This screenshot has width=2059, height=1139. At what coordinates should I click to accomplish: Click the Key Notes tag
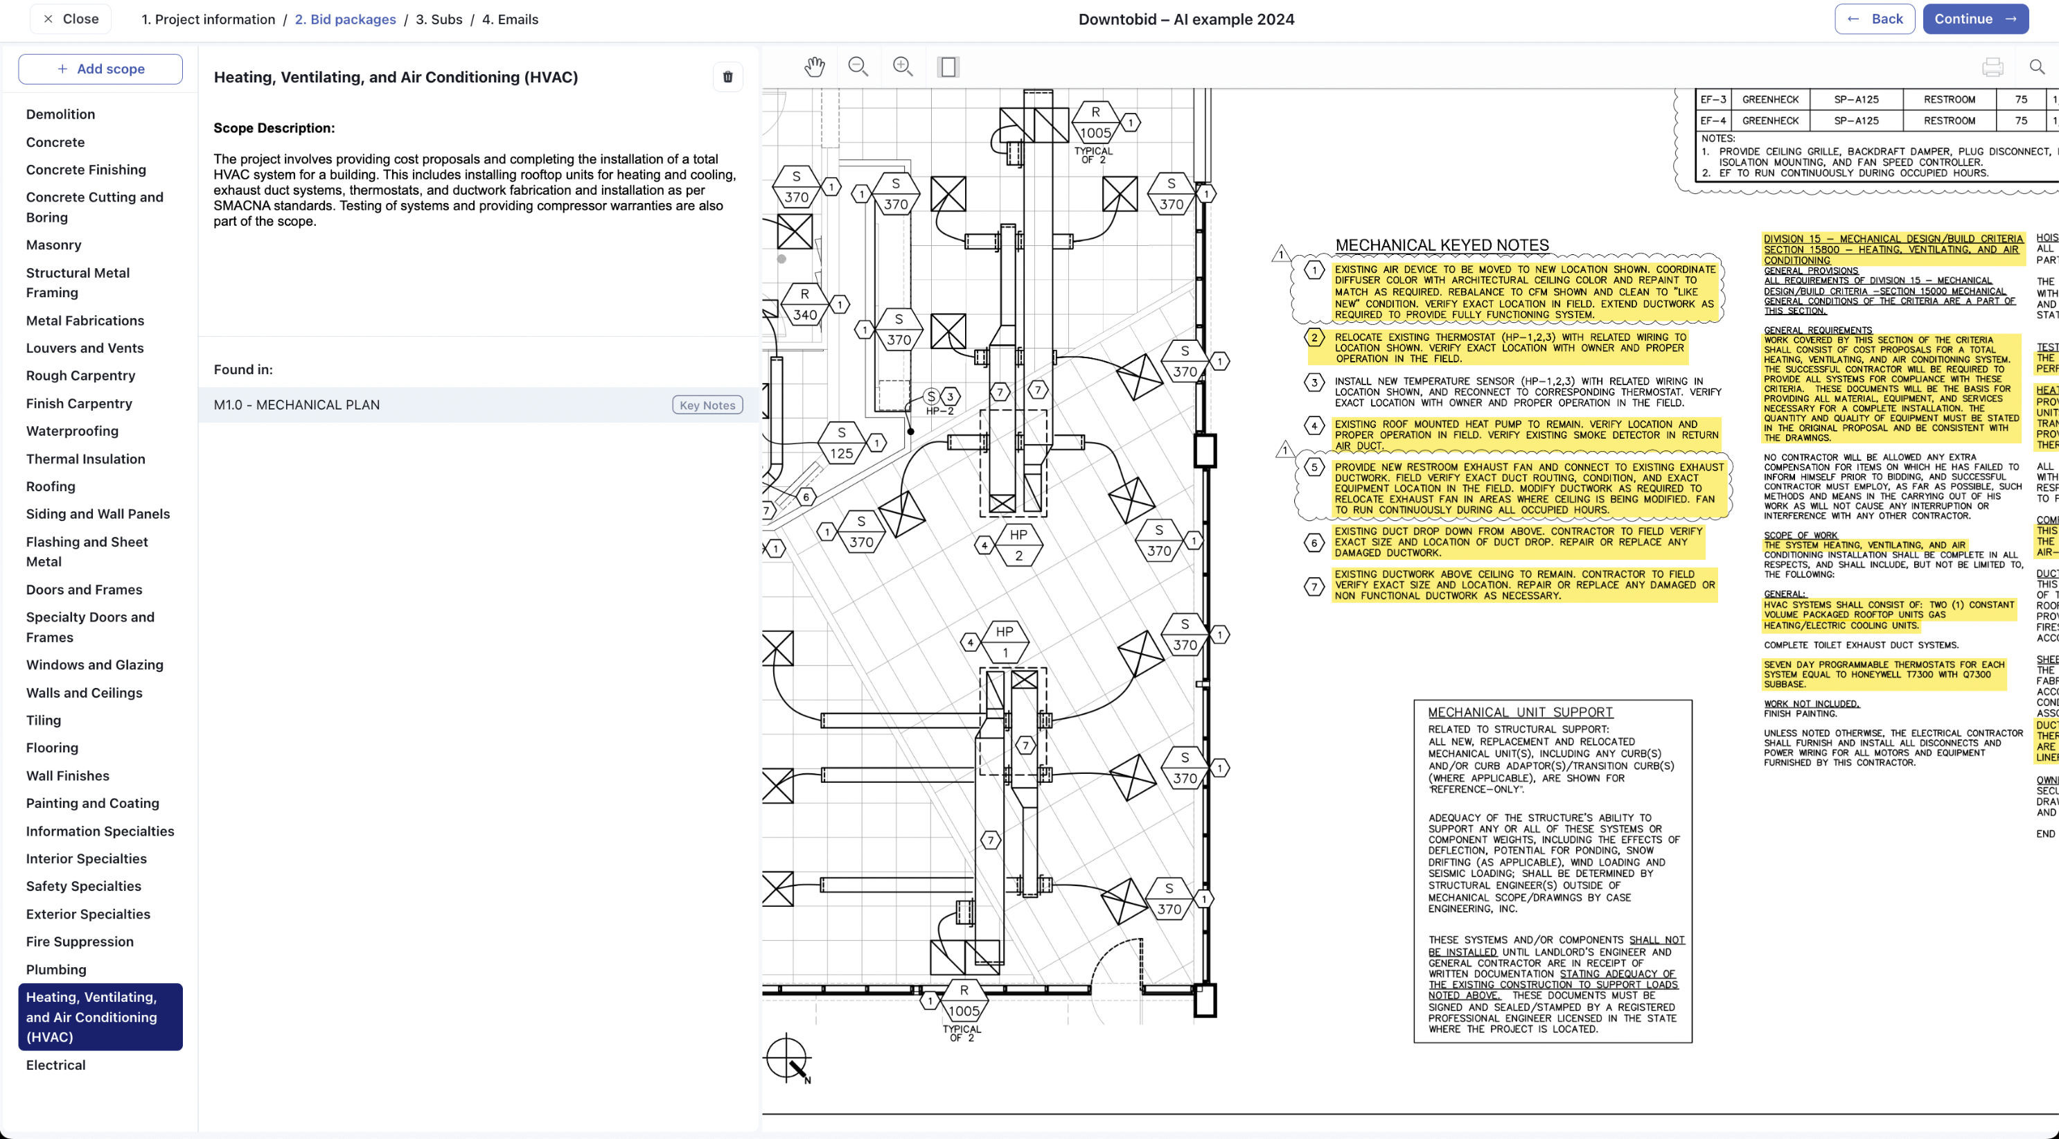coord(707,405)
